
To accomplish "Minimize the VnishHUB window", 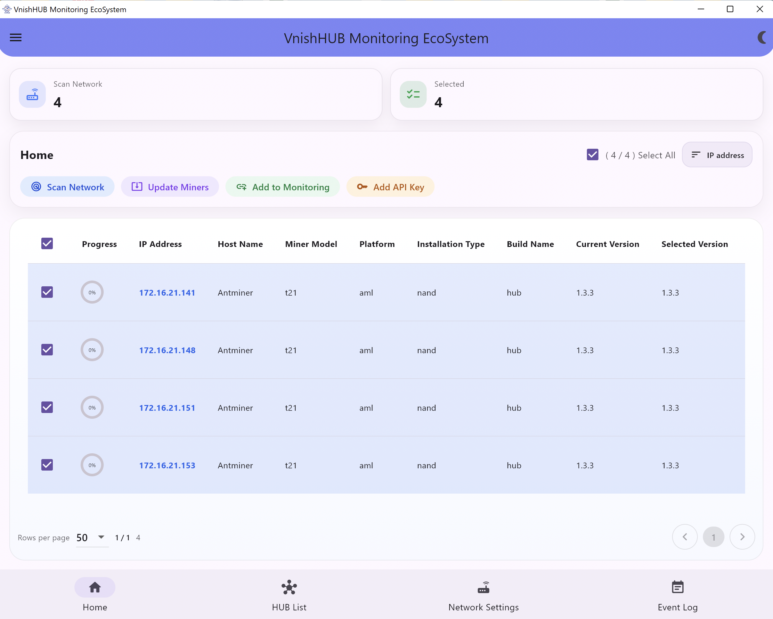I will coord(701,9).
